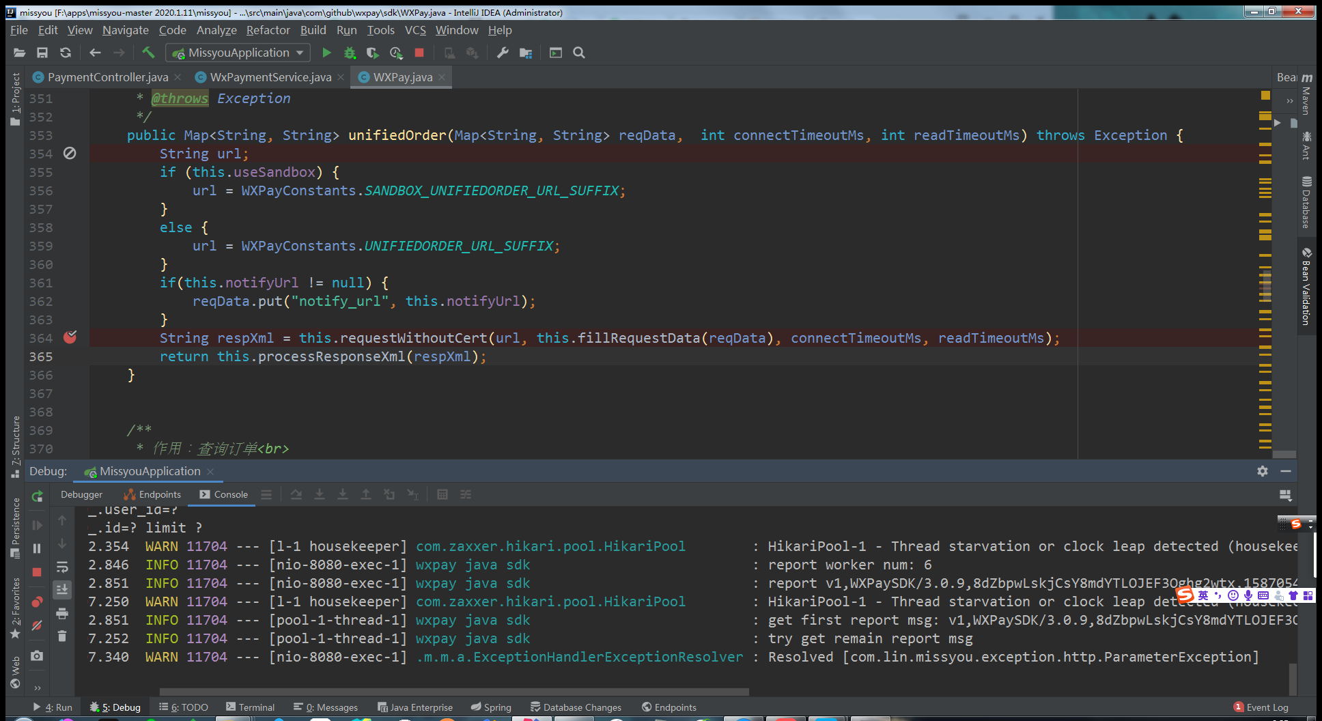
Task: Rerun MissyouApplication in the debug panel
Action: (38, 496)
